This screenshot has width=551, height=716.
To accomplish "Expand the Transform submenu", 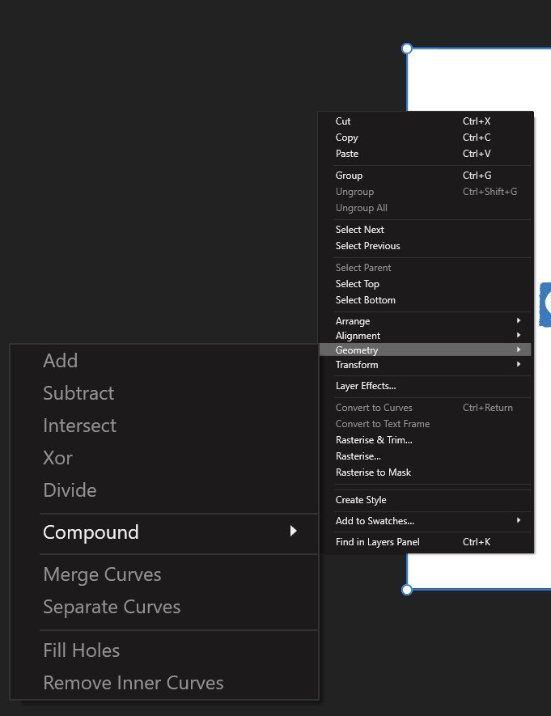I will coord(426,365).
